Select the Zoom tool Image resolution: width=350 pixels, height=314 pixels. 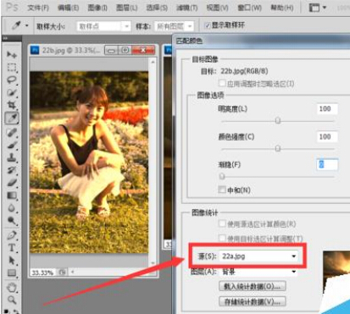[12, 300]
